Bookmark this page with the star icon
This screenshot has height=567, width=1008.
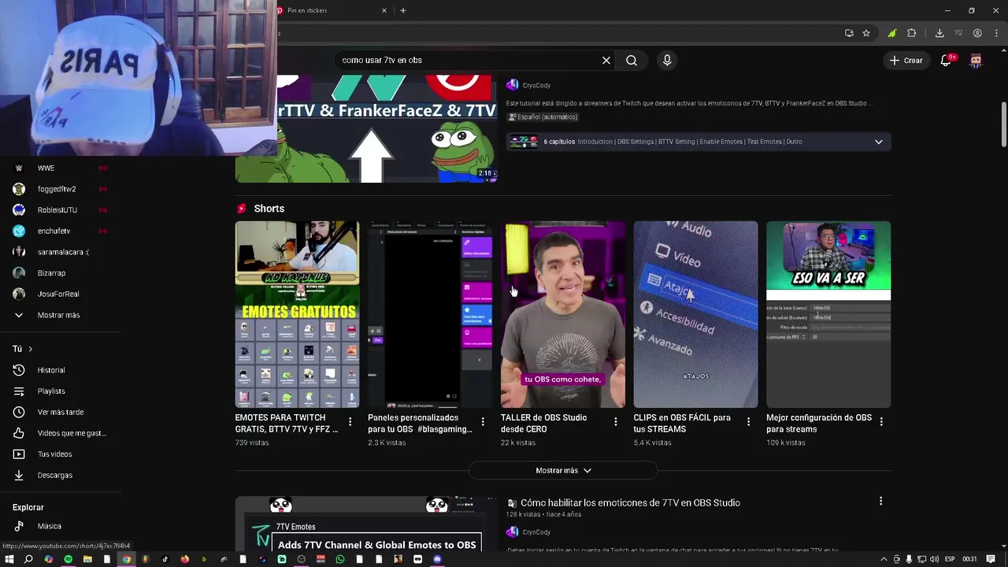[866, 33]
